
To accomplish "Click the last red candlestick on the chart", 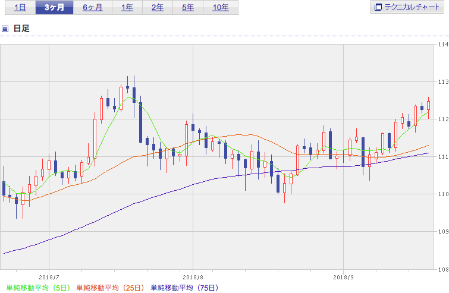I will click(x=428, y=105).
